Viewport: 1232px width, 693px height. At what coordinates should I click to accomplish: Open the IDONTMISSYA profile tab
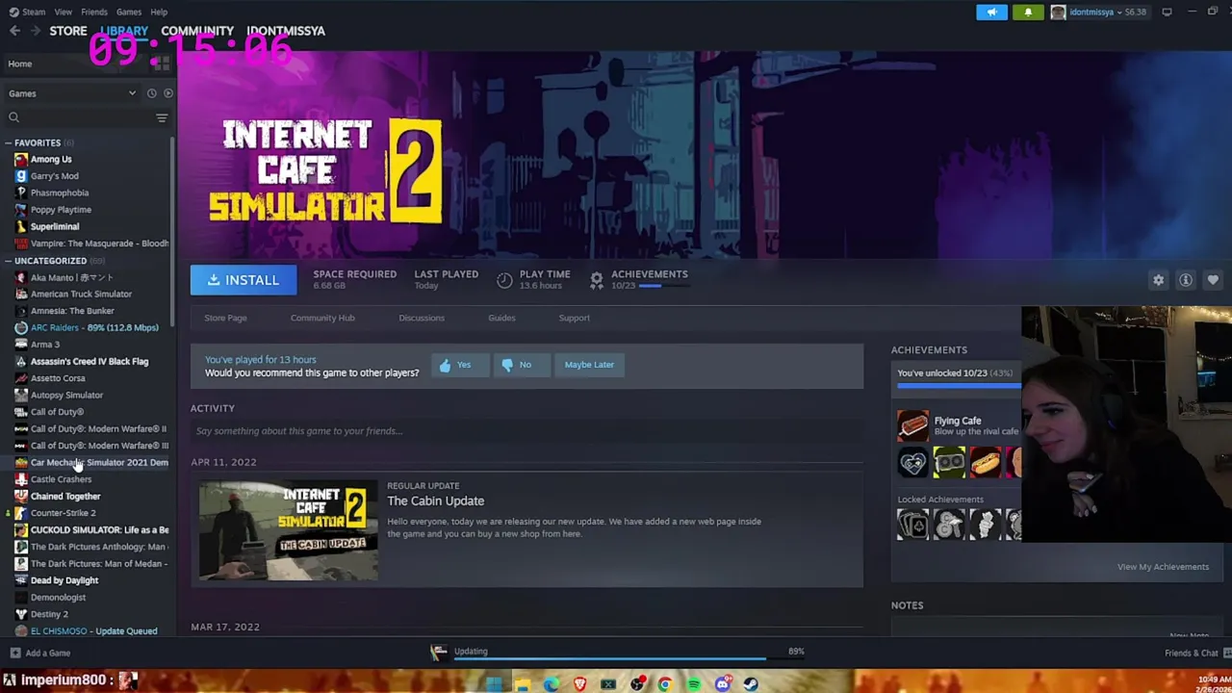(x=286, y=31)
